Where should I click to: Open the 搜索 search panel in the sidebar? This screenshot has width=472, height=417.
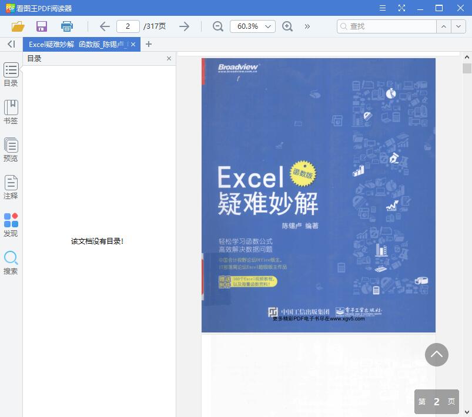(x=11, y=262)
